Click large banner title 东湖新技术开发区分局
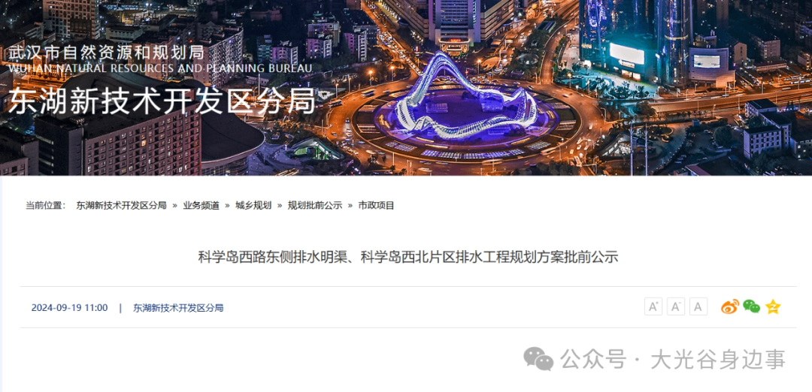812x392 pixels. pyautogui.click(x=162, y=101)
